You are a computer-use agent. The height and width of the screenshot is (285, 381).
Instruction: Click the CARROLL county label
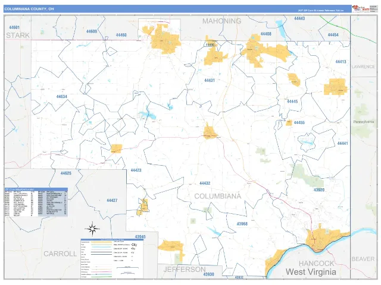[60, 254]
